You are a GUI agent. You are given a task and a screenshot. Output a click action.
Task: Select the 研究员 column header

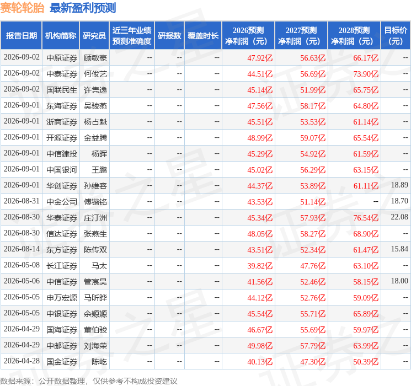pos(94,35)
